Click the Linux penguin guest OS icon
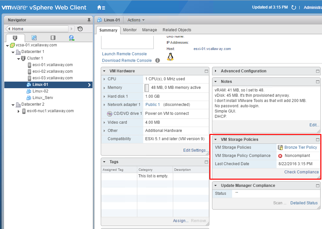 (x=170, y=57)
